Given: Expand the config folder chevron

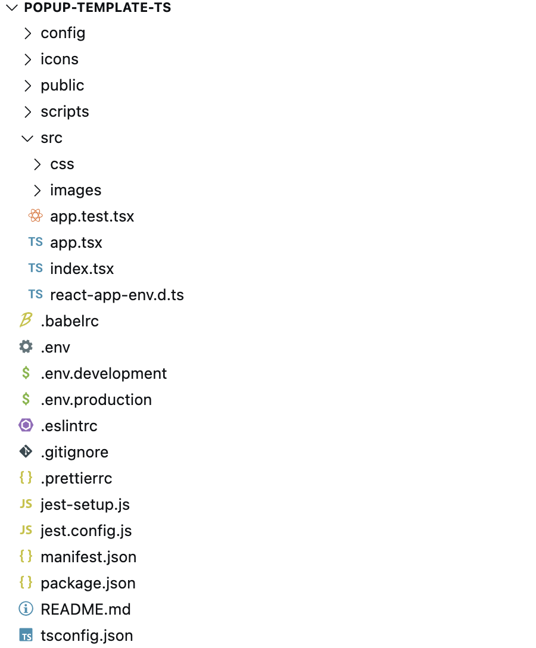Looking at the screenshot, I should point(27,33).
